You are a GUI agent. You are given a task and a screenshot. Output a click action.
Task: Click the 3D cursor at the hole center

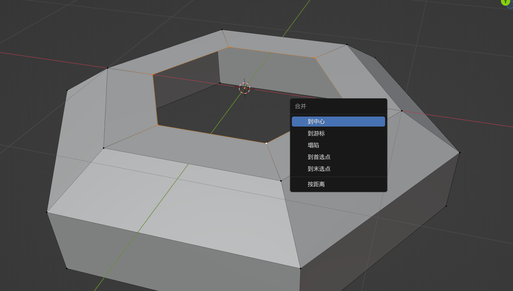[245, 88]
